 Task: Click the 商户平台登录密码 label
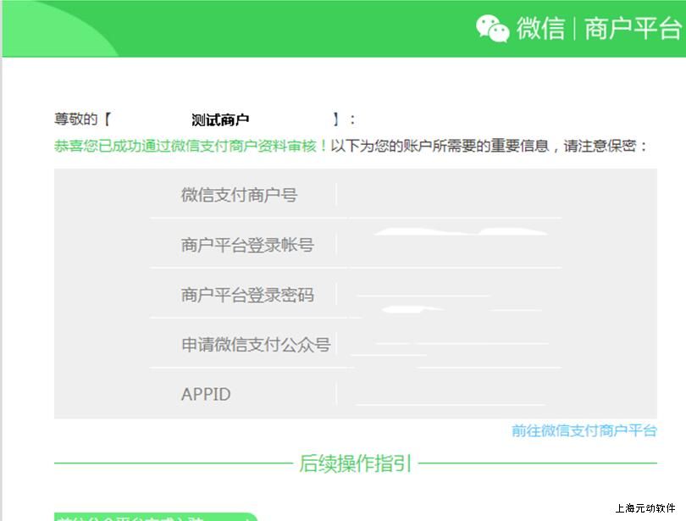coord(246,295)
